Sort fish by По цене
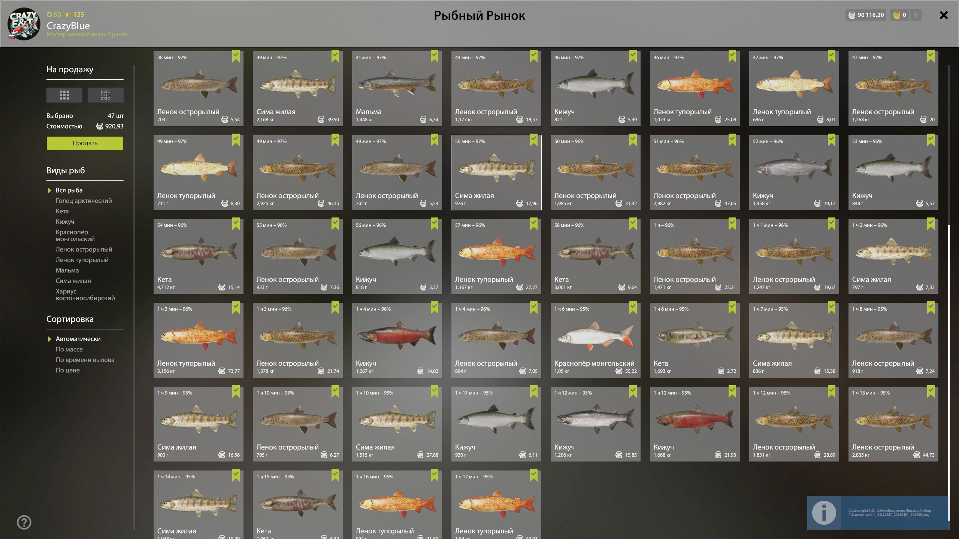Viewport: 959px width, 539px height. [x=68, y=370]
